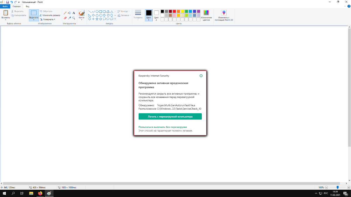Expand the Brushes (Кисти) dropdown arrow

pyautogui.click(x=82, y=20)
